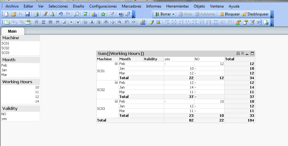Undo the last layout change
Viewport: 288px width, 146px height.
pyautogui.click(x=61, y=14)
